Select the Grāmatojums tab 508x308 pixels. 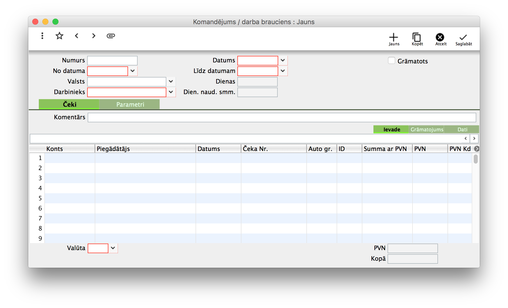click(426, 129)
